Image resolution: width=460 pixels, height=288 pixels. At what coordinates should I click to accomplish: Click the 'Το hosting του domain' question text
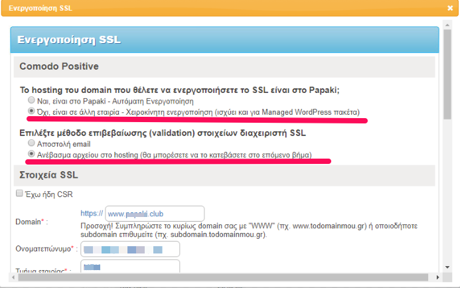179,90
